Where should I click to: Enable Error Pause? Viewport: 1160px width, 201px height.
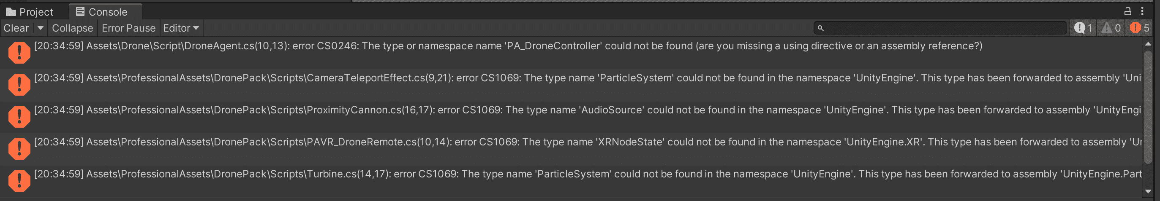[x=128, y=28]
